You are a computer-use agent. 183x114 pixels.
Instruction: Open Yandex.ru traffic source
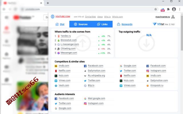(x=66, y=36)
